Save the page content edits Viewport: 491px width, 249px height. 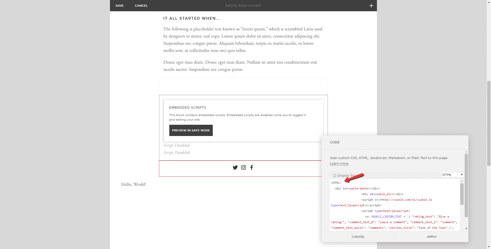(119, 6)
